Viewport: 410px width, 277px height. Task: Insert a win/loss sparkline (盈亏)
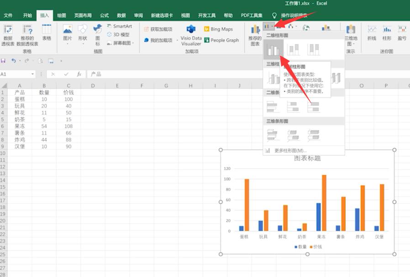[402, 33]
